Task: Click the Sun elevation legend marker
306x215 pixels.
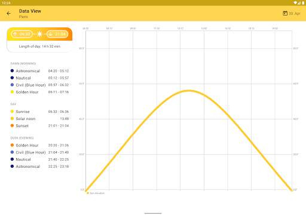Action: [88, 193]
